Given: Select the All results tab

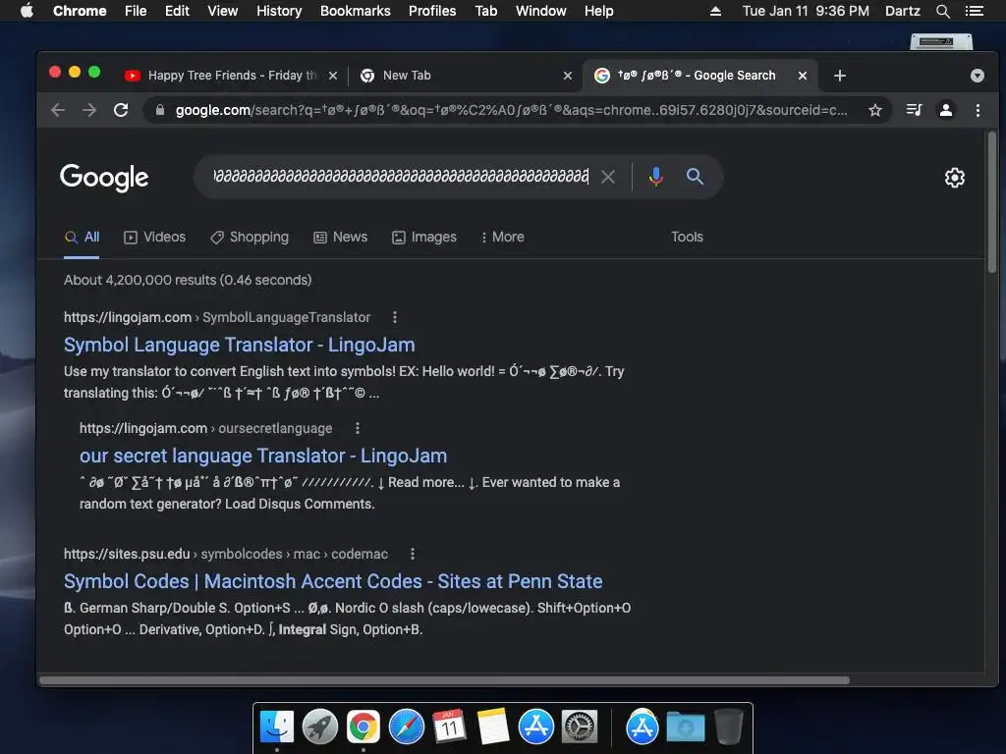Looking at the screenshot, I should point(82,238).
